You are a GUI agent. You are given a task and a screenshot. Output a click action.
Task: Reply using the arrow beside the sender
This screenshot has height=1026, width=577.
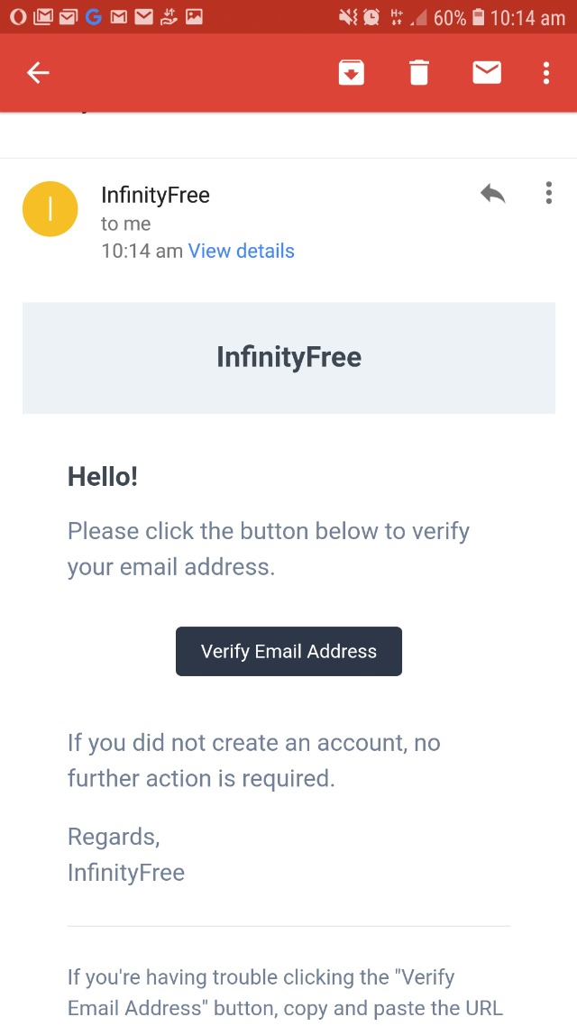pos(492,194)
